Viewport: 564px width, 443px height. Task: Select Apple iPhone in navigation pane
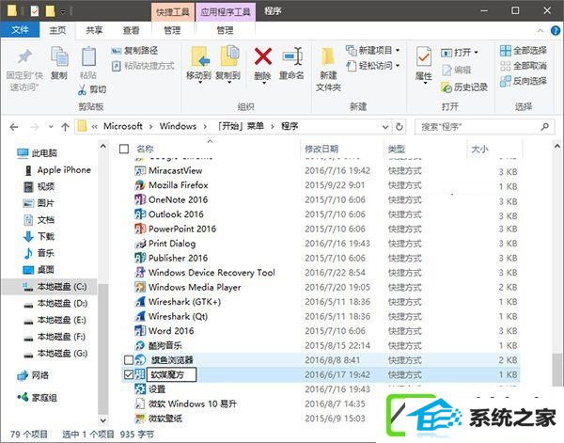pos(59,170)
